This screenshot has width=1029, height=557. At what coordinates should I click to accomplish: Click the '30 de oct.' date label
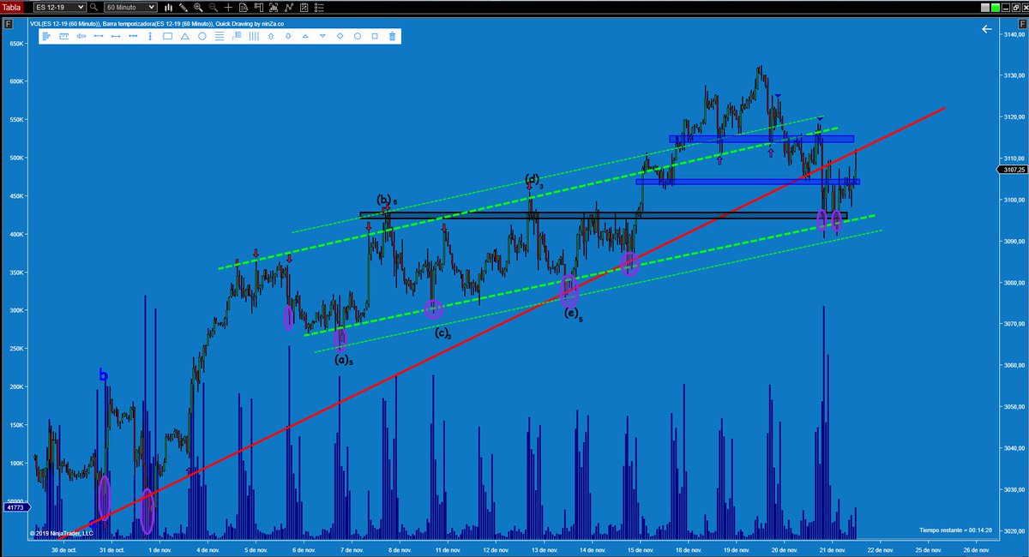pyautogui.click(x=64, y=549)
